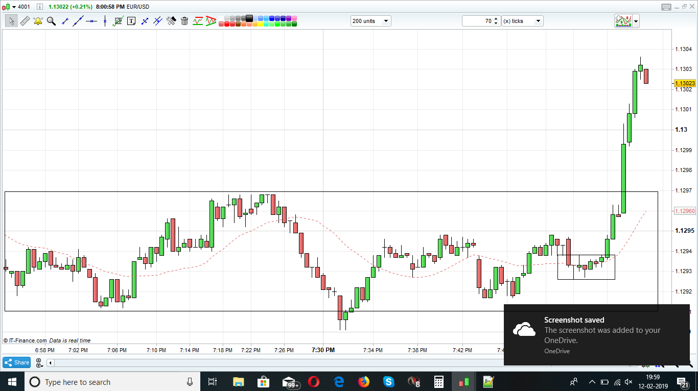The width and height of the screenshot is (698, 391).
Task: Open File Explorer from the taskbar
Action: point(238,382)
